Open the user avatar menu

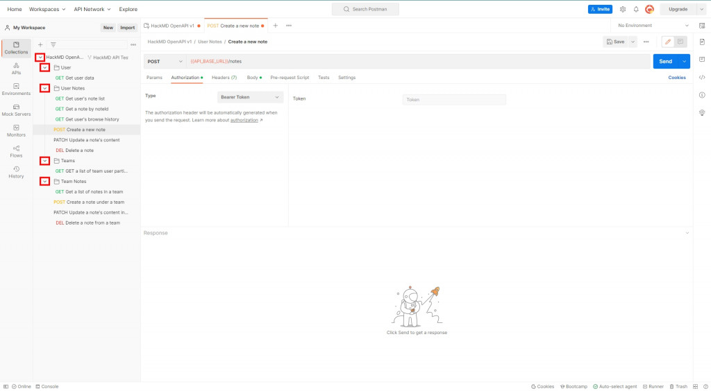pyautogui.click(x=649, y=9)
